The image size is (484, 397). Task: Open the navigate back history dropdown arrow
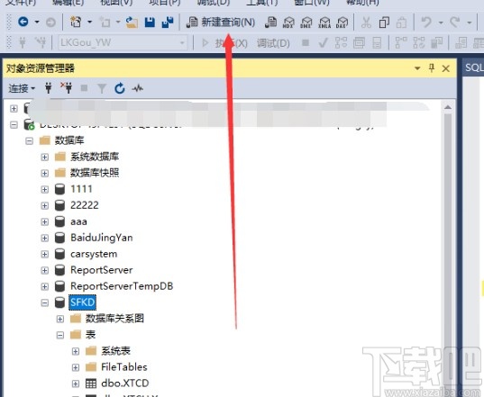(37, 22)
